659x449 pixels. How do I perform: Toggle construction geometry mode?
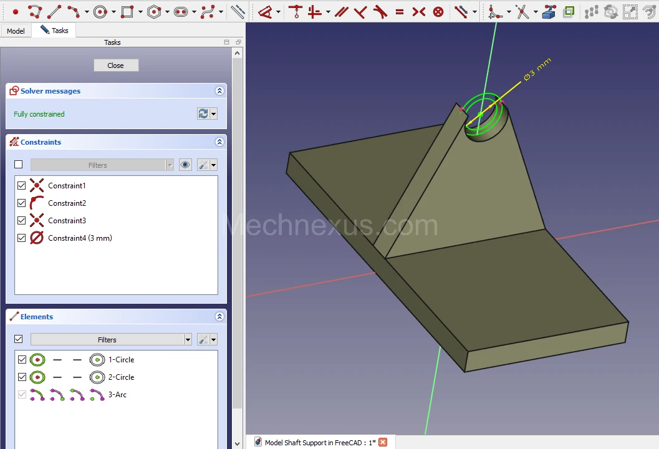pos(238,11)
